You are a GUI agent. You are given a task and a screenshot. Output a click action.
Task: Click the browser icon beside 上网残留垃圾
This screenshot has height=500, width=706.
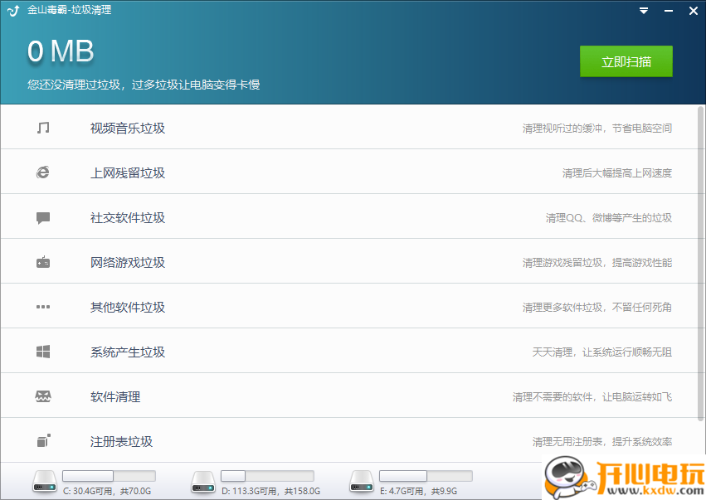pyautogui.click(x=43, y=171)
